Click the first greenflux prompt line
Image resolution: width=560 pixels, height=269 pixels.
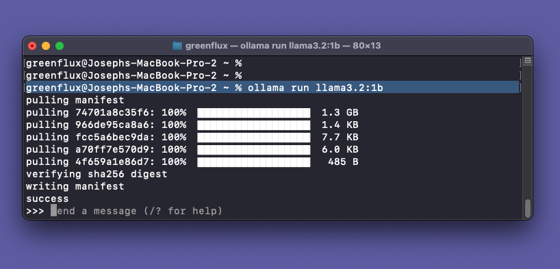pyautogui.click(x=134, y=64)
